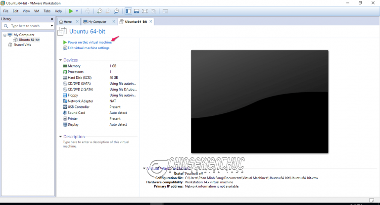Click the Printer device icon
This screenshot has width=380, height=205.
click(65, 119)
